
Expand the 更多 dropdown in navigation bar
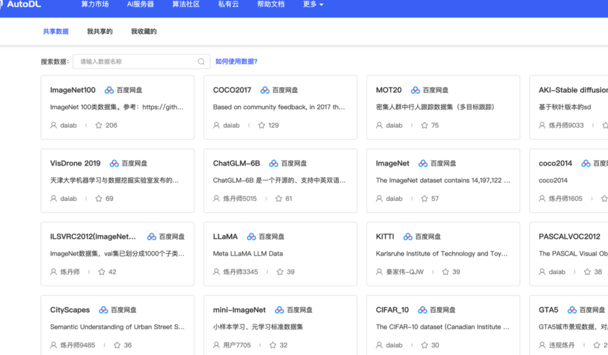(313, 5)
